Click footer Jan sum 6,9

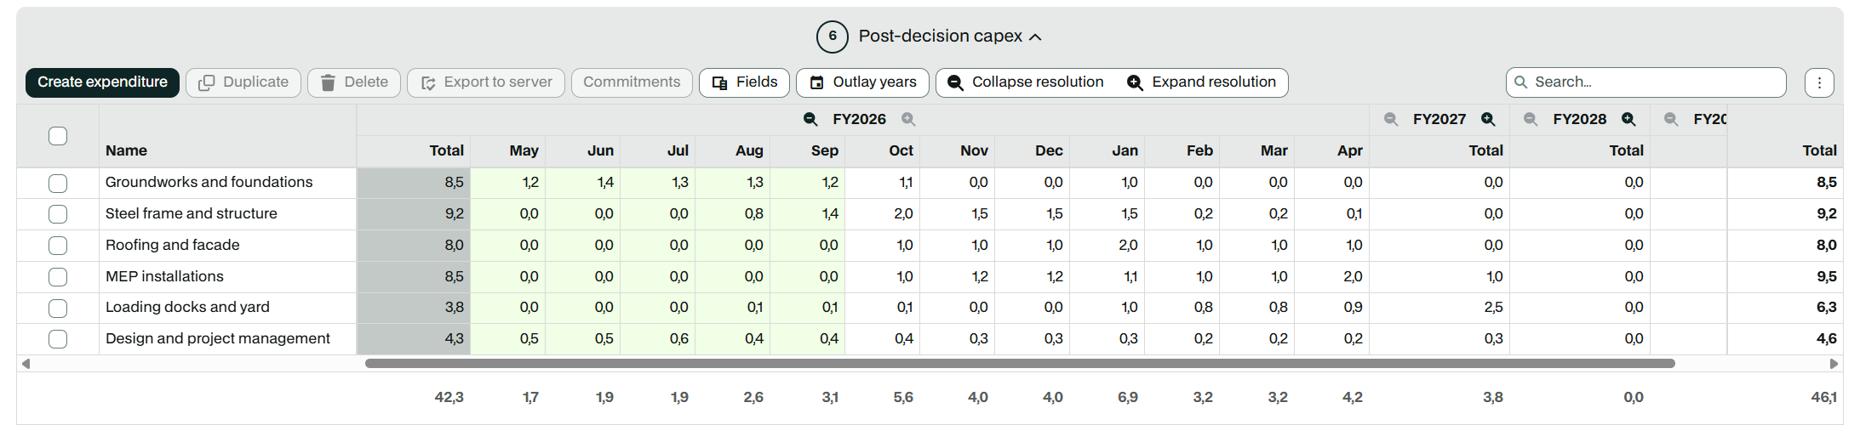point(1128,397)
